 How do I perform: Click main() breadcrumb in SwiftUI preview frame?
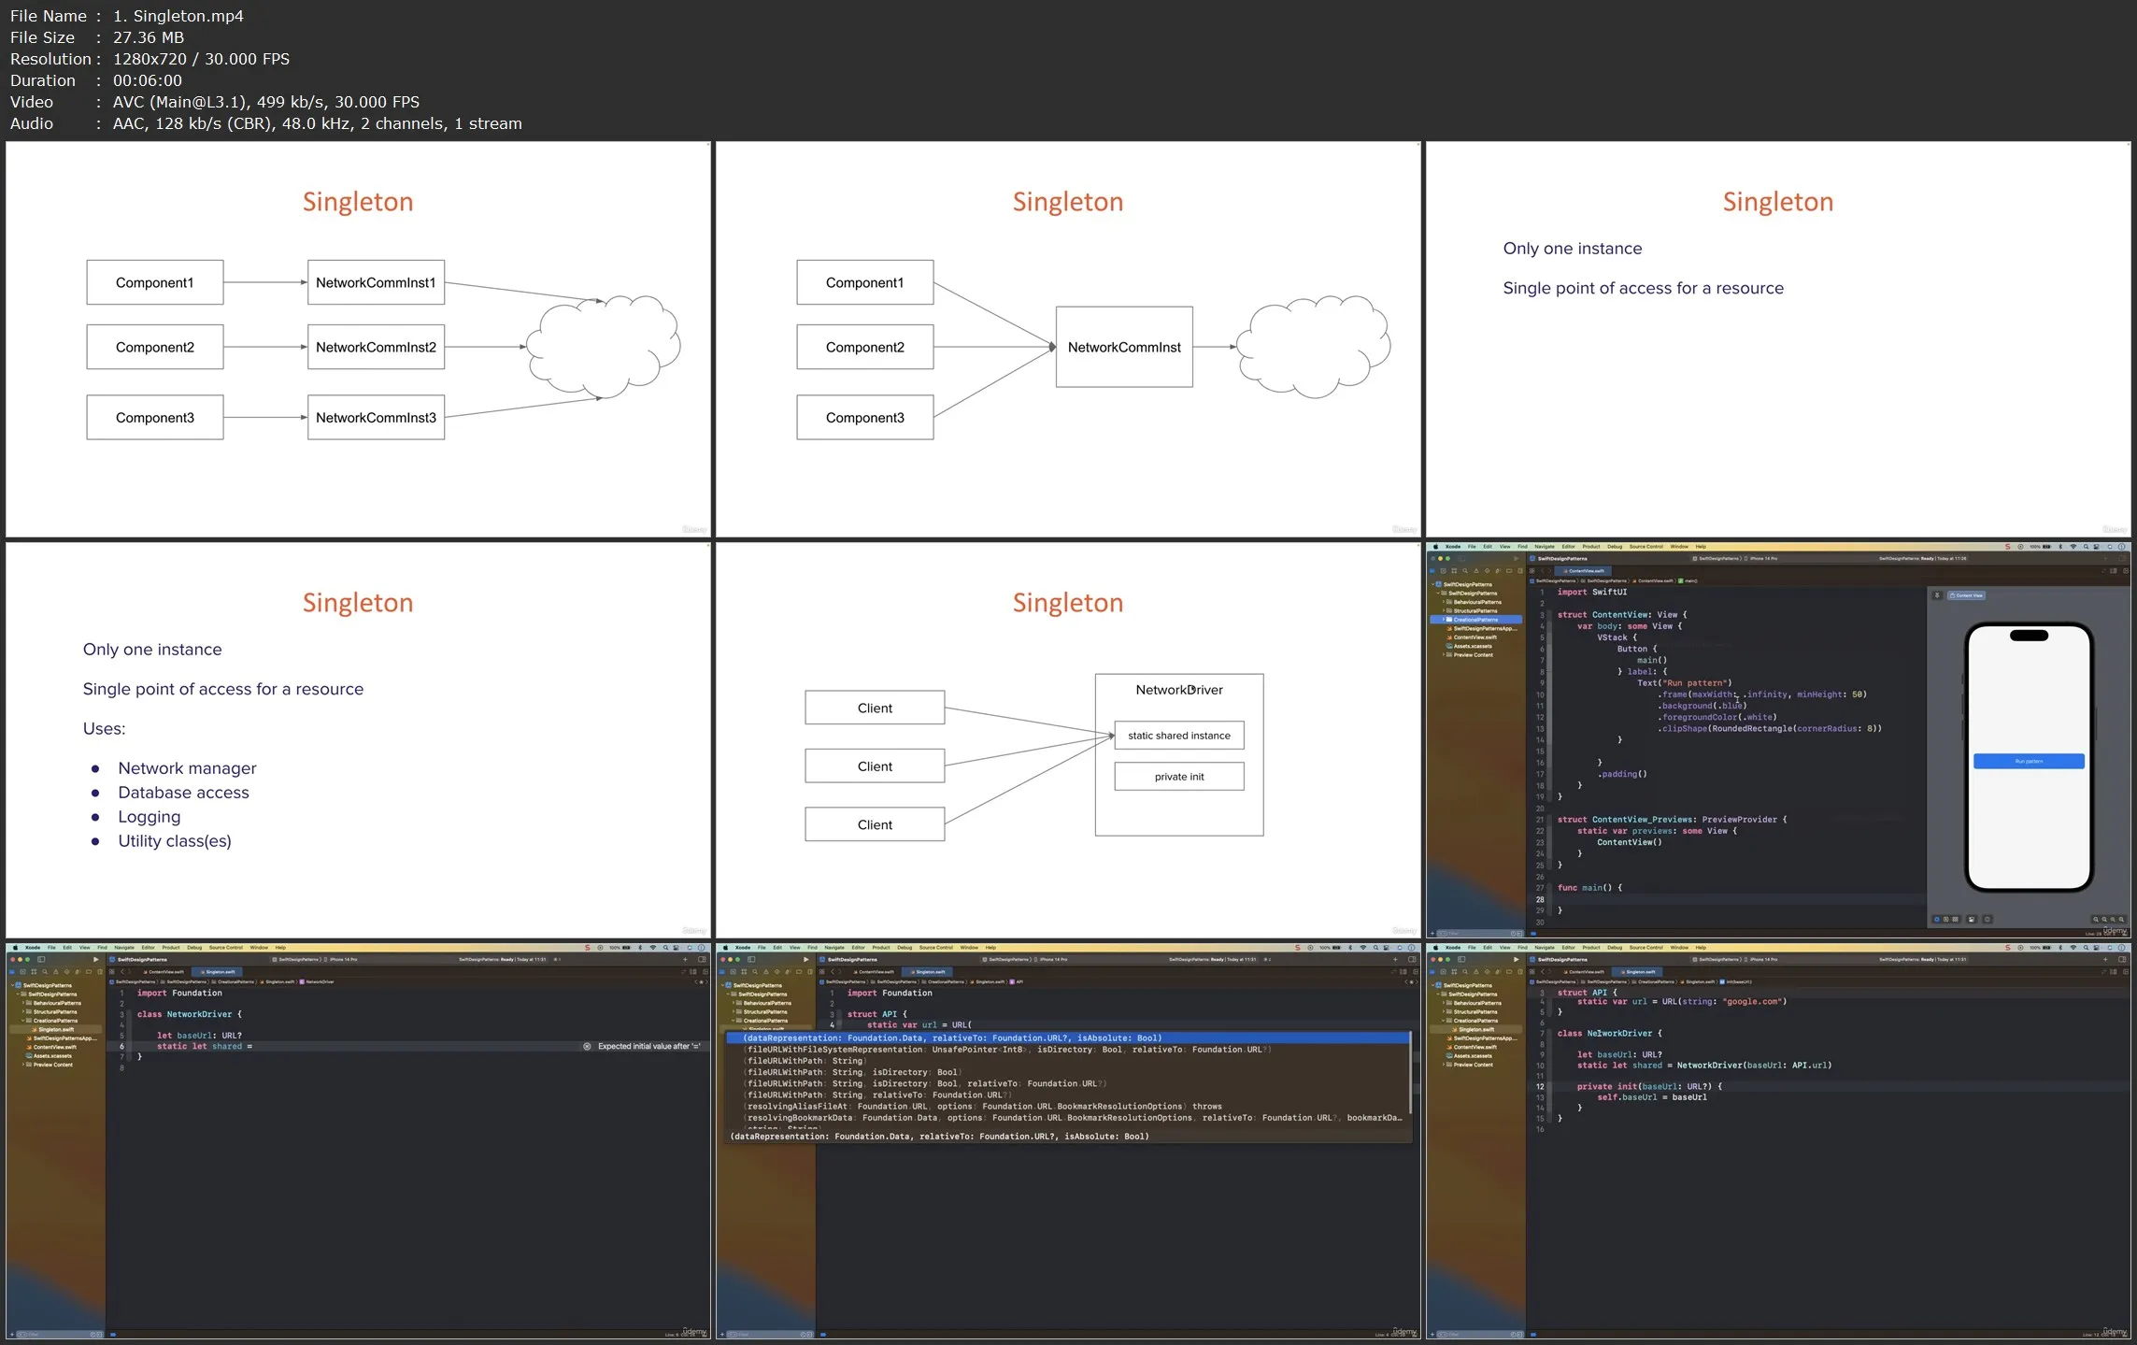click(x=1688, y=581)
